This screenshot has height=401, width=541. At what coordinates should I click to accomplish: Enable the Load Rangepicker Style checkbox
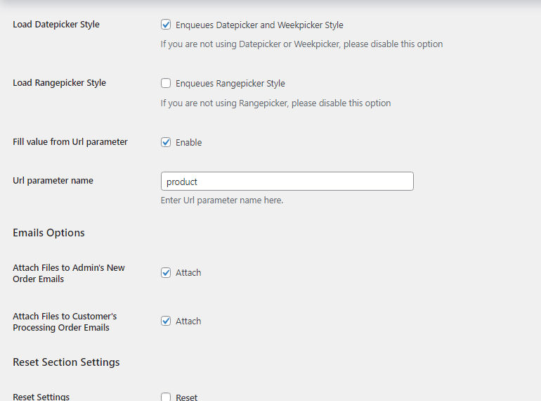166,83
